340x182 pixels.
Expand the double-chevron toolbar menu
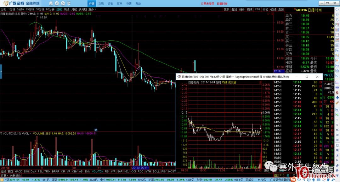tap(69, 3)
